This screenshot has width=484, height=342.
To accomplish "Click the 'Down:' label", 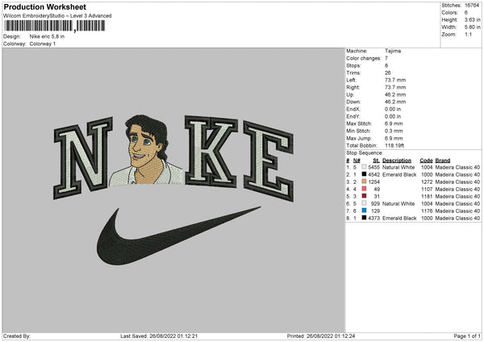I will (x=353, y=102).
